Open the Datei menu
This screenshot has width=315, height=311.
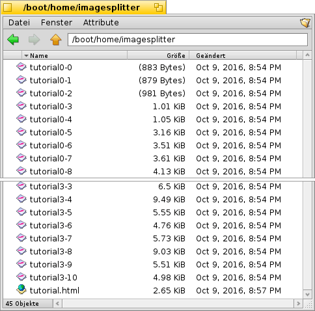pos(19,23)
